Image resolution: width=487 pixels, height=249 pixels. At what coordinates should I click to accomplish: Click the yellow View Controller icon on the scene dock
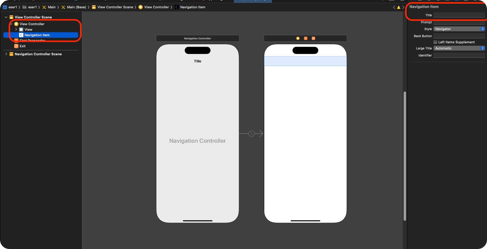[298, 38]
